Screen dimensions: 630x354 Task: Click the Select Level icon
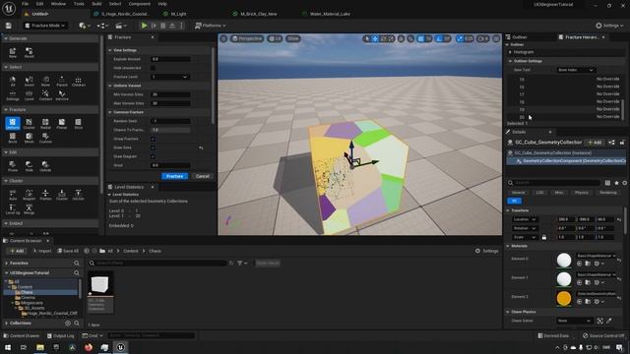tap(29, 95)
